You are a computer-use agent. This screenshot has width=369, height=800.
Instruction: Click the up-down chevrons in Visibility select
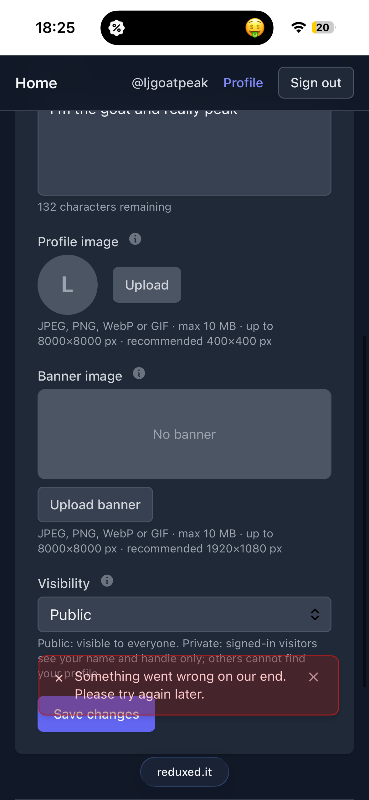(x=315, y=614)
